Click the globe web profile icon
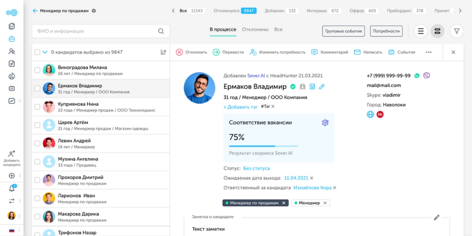Screen dimensions: 472x236 tap(370, 115)
